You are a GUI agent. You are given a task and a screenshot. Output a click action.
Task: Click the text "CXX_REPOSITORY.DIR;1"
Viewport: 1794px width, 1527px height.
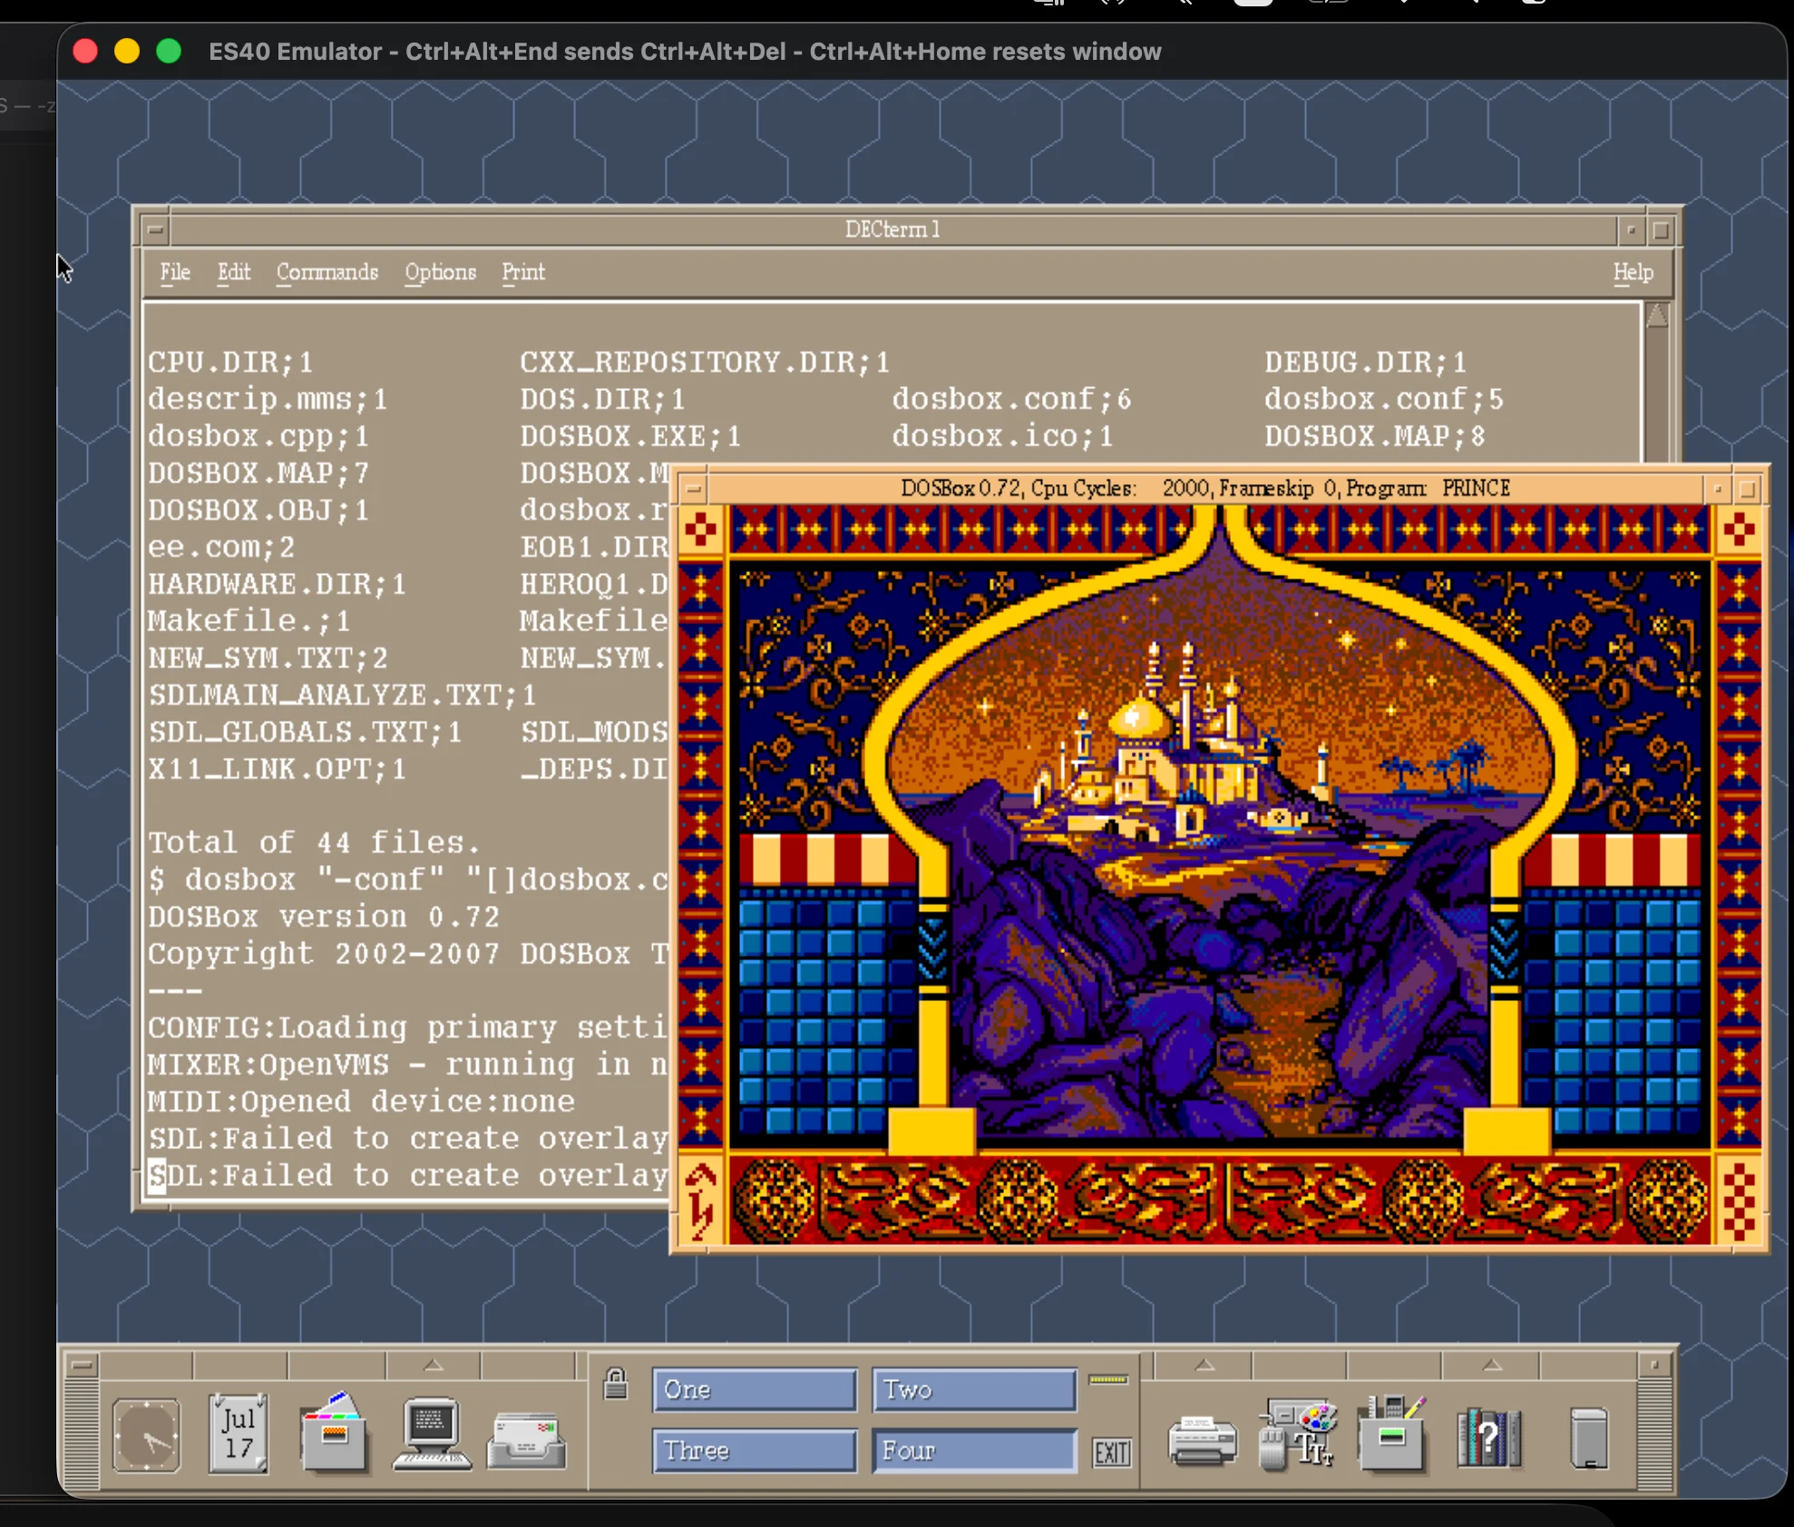[705, 363]
